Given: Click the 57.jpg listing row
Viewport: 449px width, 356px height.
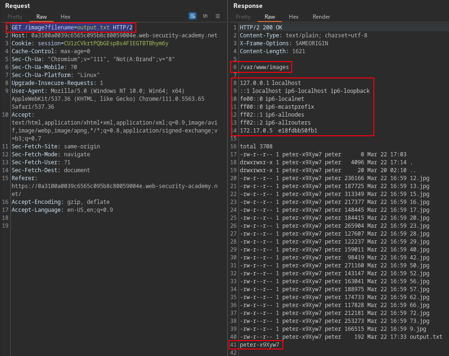Looking at the screenshot, I should click(335, 289).
